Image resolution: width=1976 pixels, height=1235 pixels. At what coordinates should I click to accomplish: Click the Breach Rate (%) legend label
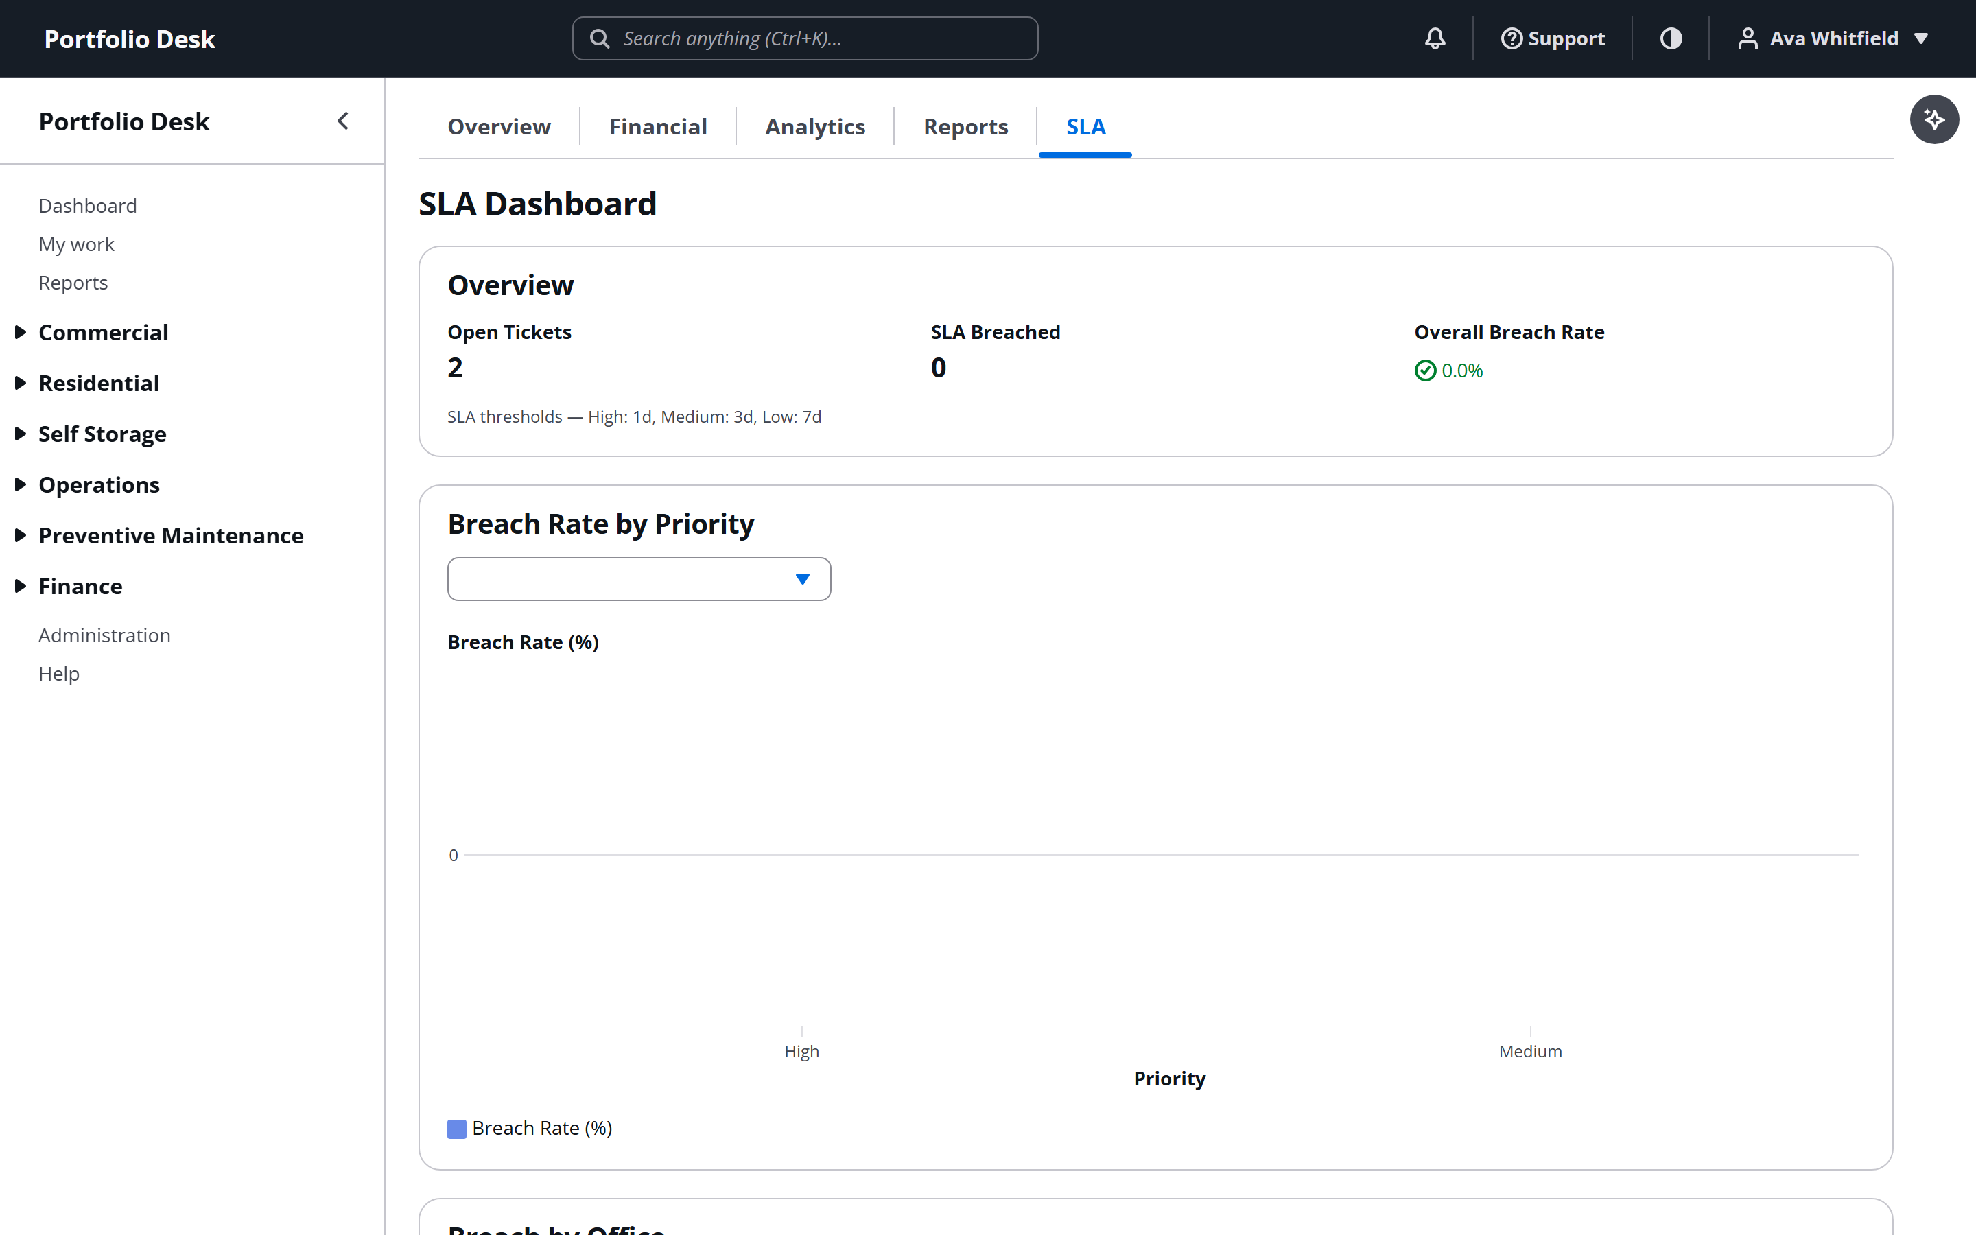click(x=542, y=1129)
